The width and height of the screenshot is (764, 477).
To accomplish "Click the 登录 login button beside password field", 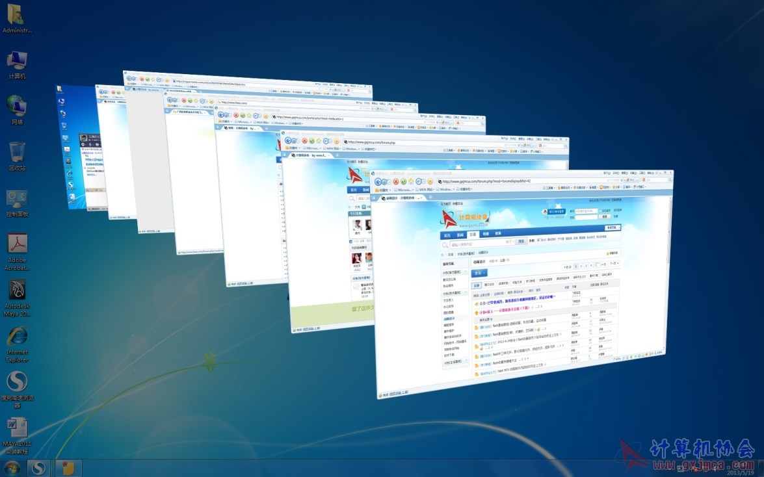I will coord(605,216).
